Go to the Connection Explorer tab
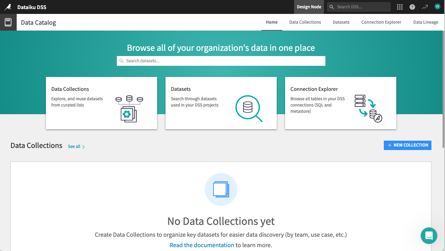 (x=381, y=22)
